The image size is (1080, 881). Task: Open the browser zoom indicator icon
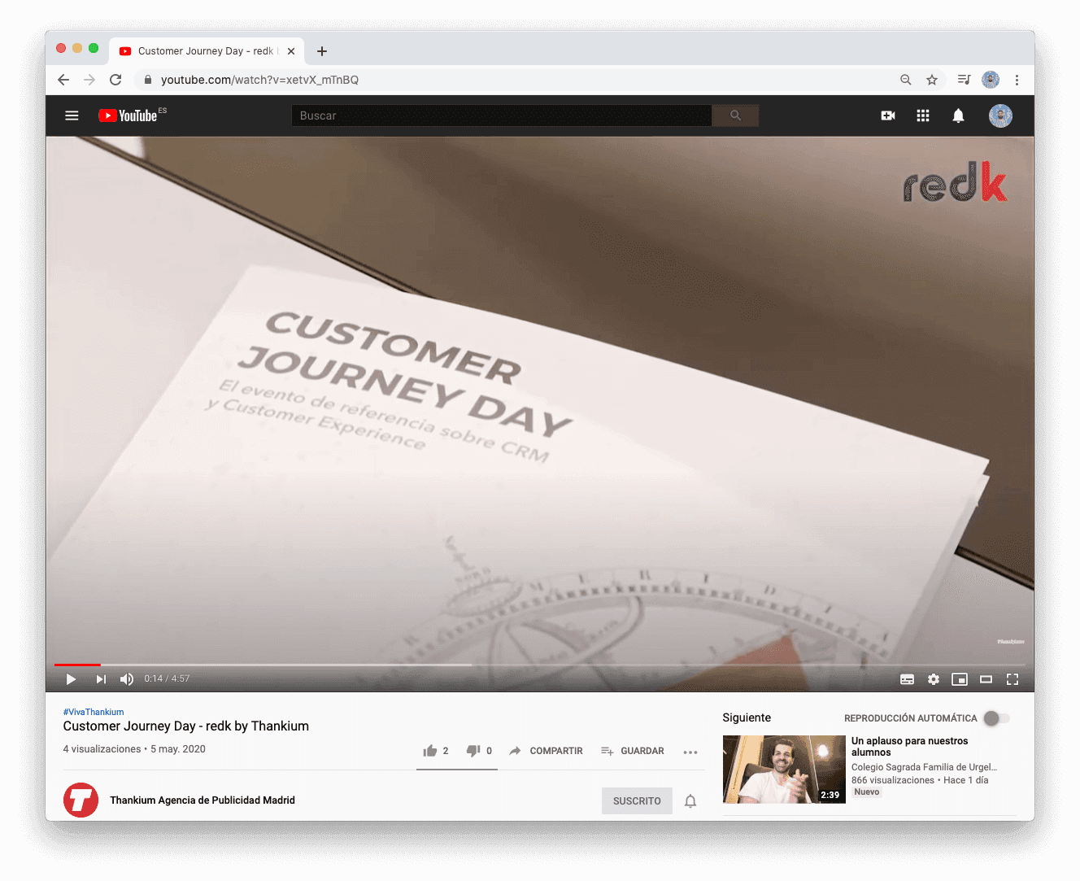click(x=906, y=80)
